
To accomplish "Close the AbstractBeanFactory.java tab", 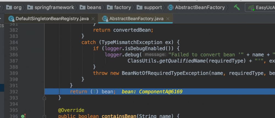I will (168, 19).
